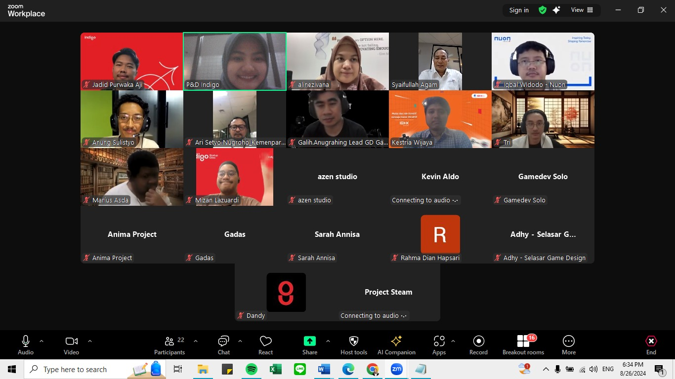This screenshot has height=379, width=675.
Task: Open the View layout menu
Action: coord(582,10)
